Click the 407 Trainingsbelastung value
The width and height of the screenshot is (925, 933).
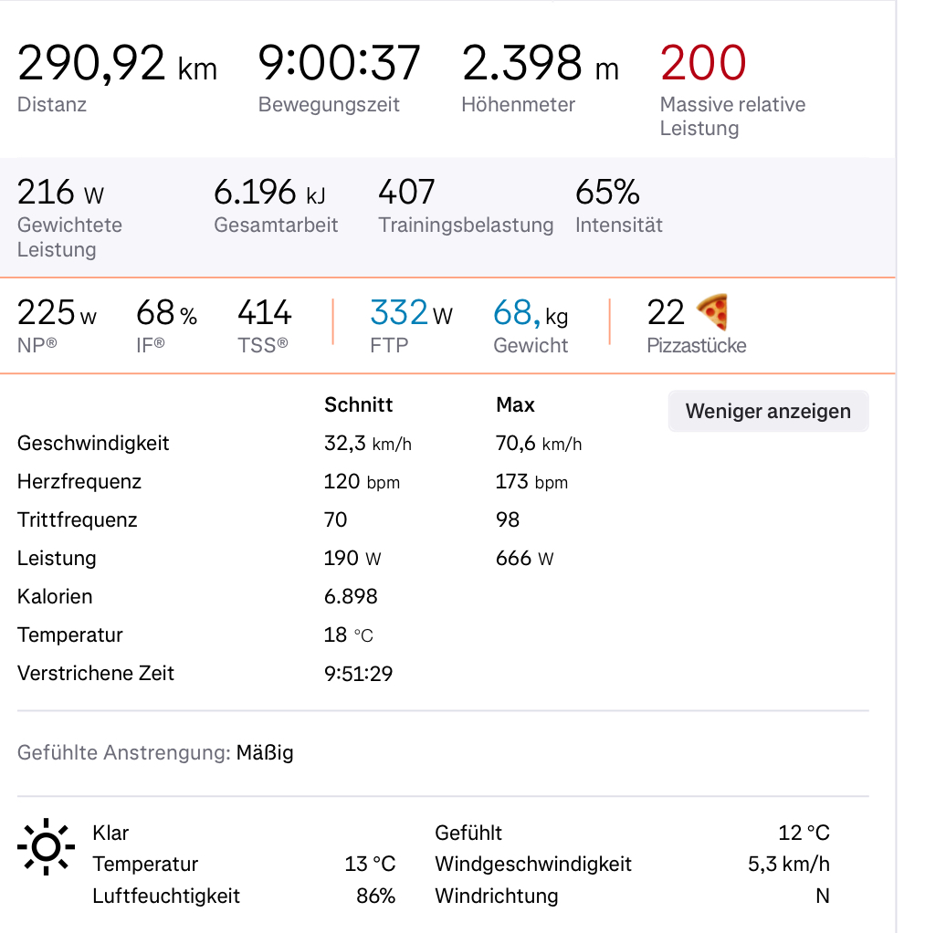click(406, 193)
